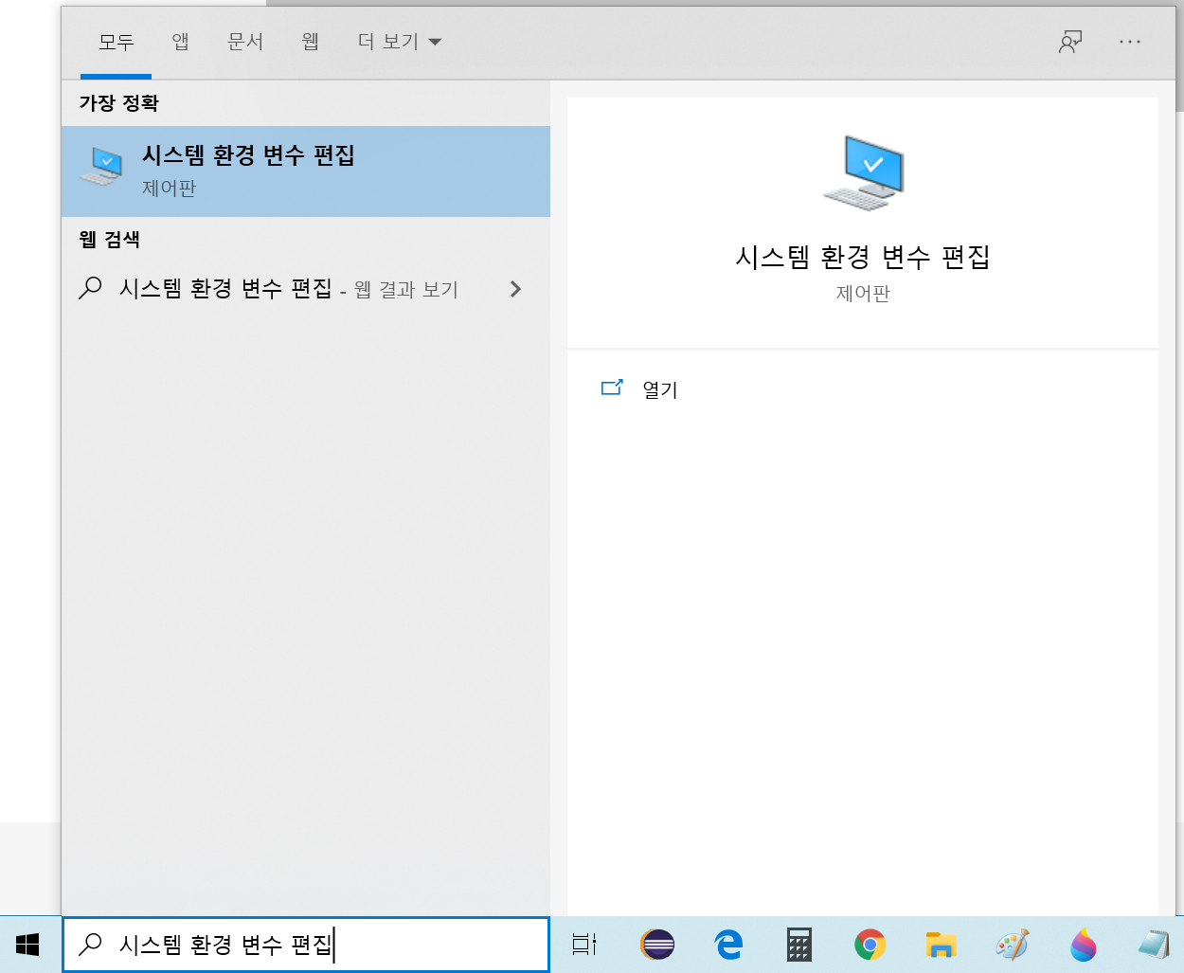This screenshot has width=1184, height=973.
Task: Launch the Paint app from the taskbar
Action: point(1012,945)
